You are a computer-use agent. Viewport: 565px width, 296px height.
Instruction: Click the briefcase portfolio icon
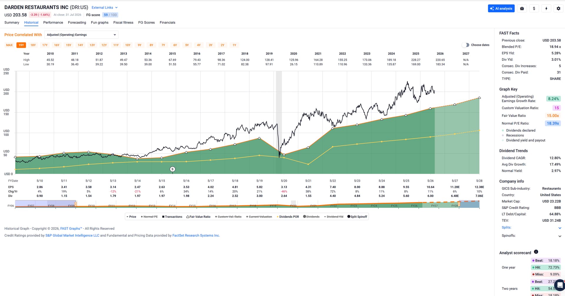[x=522, y=9]
